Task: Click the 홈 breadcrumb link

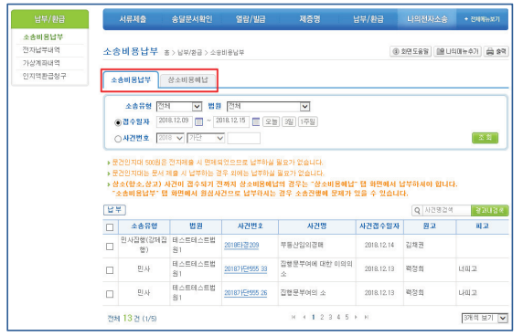Action: [166, 53]
